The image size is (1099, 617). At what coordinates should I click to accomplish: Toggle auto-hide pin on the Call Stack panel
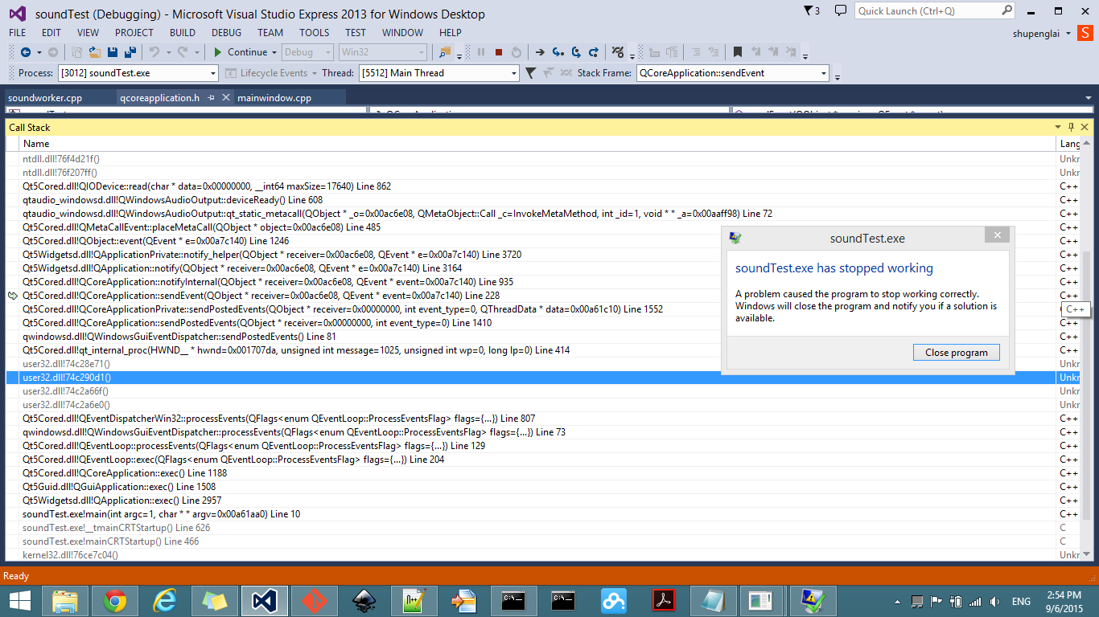(x=1071, y=127)
